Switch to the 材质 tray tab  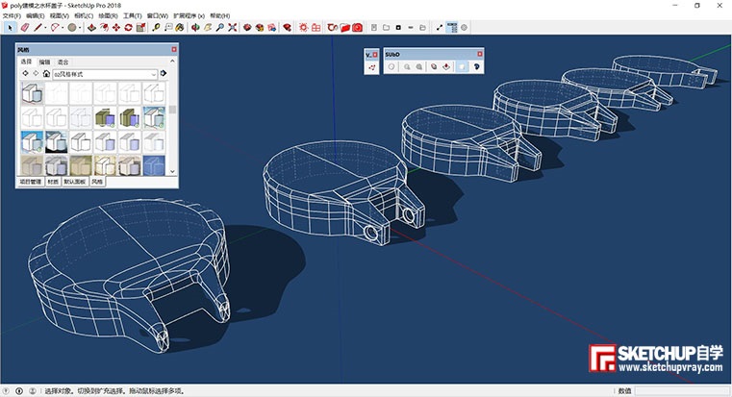click(54, 181)
